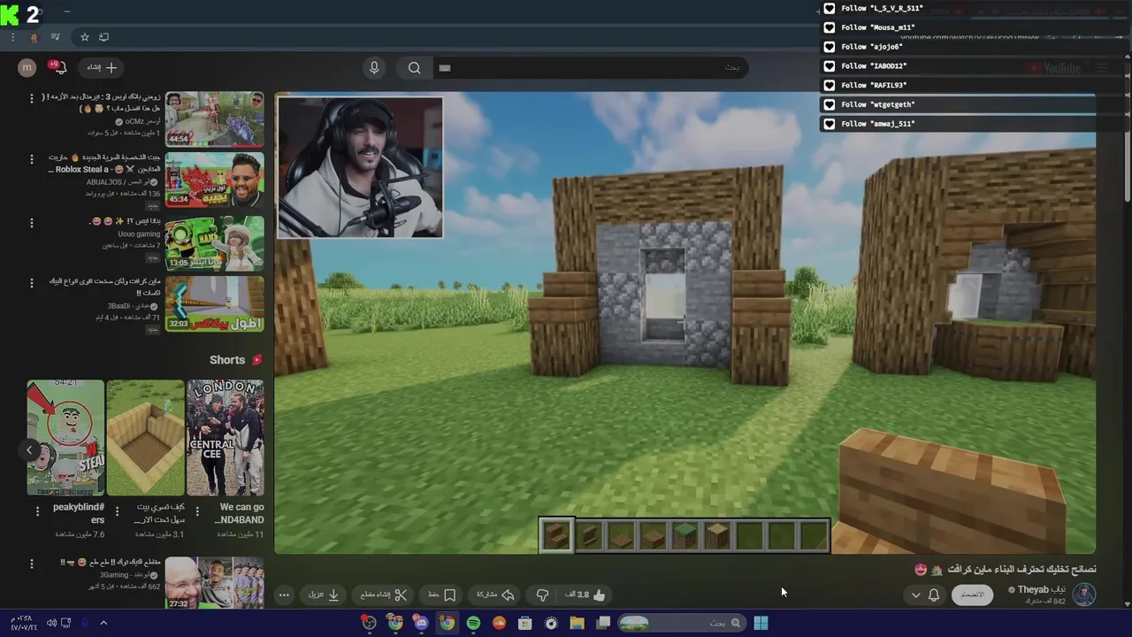Click the Shorts carousel previous arrow
Viewport: 1132px width, 637px height.
pyautogui.click(x=29, y=450)
